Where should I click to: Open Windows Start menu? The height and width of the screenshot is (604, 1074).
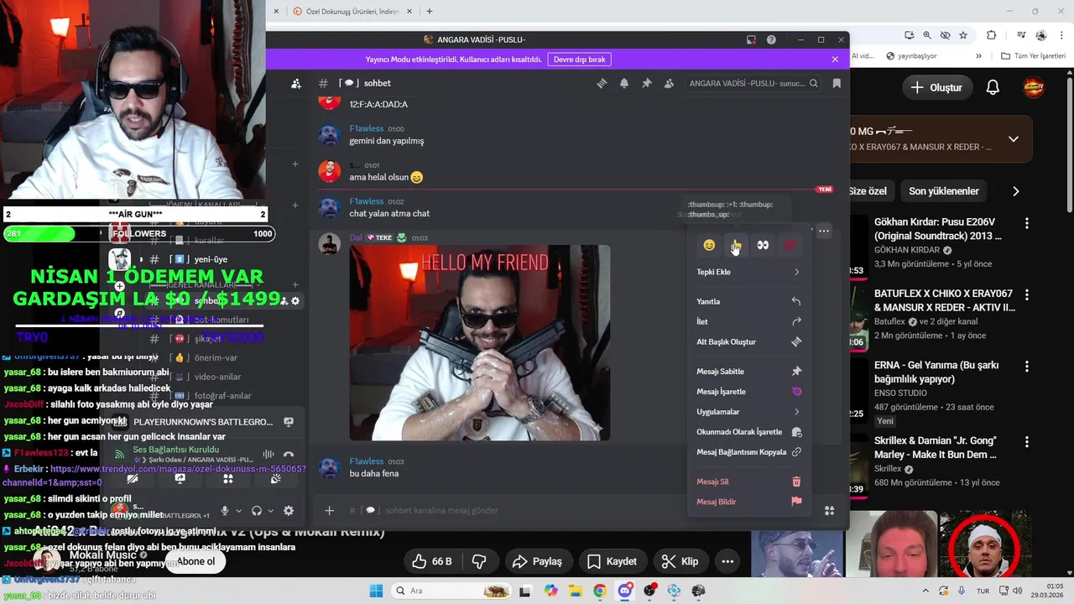click(x=376, y=591)
